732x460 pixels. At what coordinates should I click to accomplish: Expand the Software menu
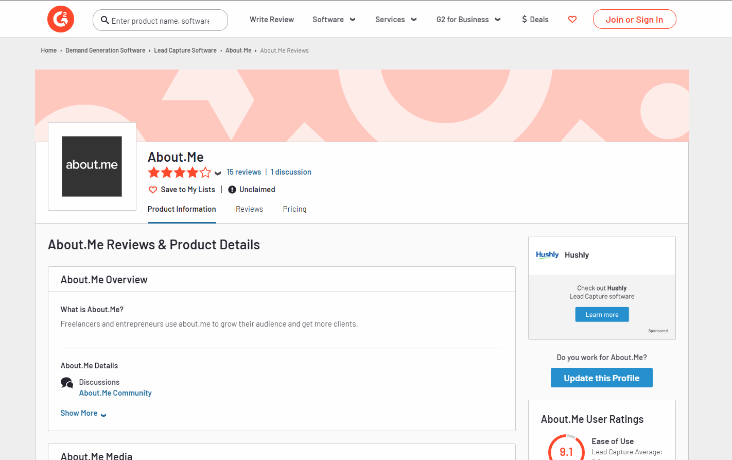[334, 20]
